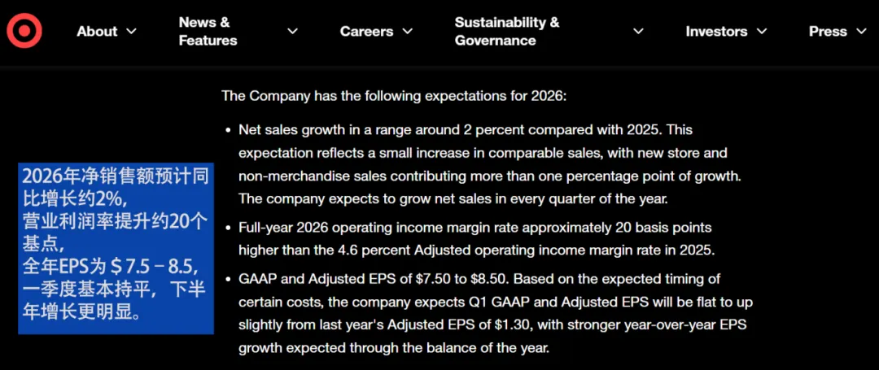Expand the chevron beside Press
This screenshot has width=879, height=370.
[x=862, y=32]
